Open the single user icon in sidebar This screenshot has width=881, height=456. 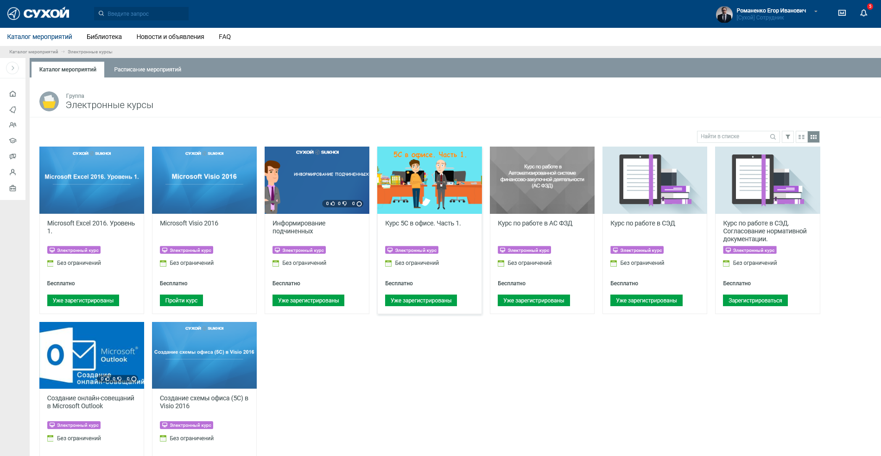13,172
